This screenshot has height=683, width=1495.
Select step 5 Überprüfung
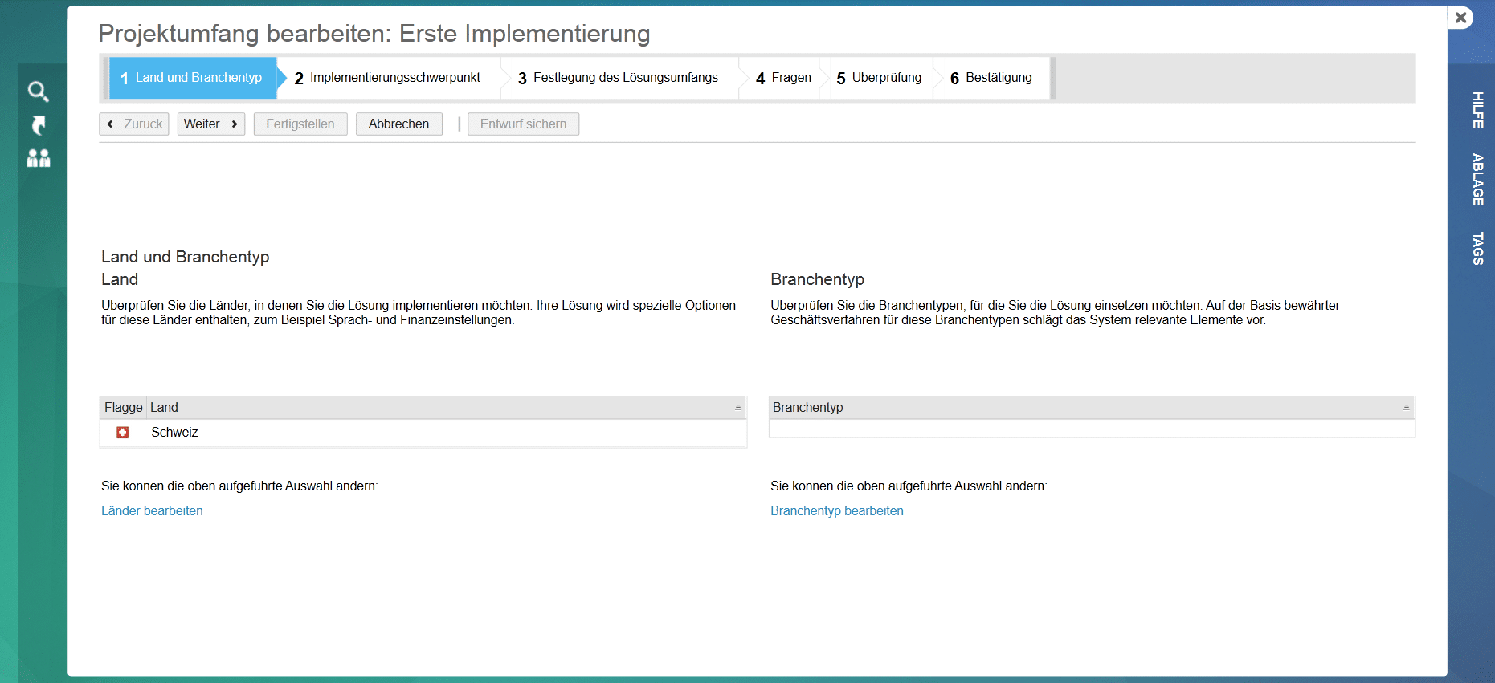[879, 78]
